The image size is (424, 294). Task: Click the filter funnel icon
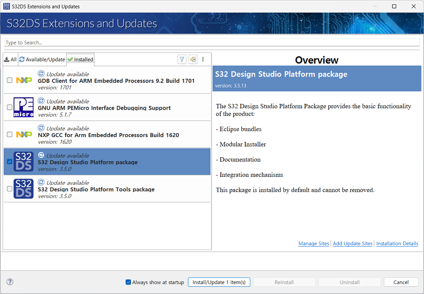[x=182, y=60]
